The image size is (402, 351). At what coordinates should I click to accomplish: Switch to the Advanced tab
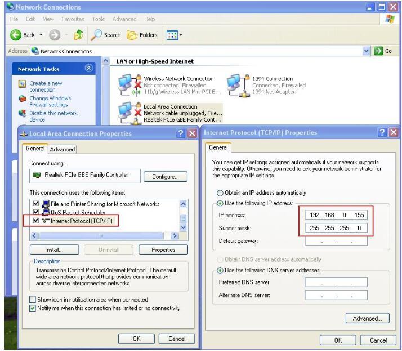click(x=62, y=149)
